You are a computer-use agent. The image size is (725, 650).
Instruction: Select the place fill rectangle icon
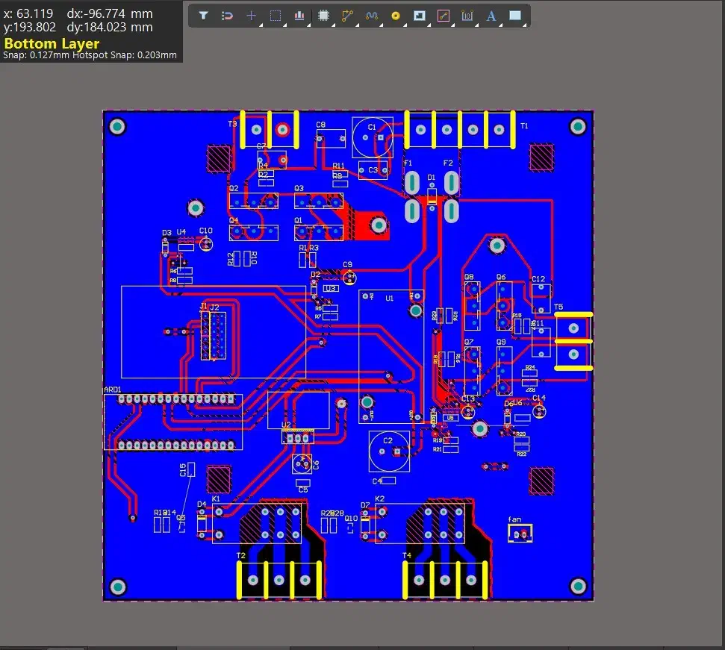pyautogui.click(x=514, y=16)
